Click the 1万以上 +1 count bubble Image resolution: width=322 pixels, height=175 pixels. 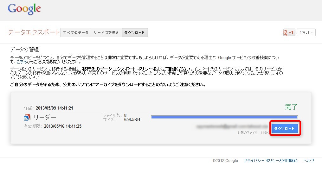(306, 32)
